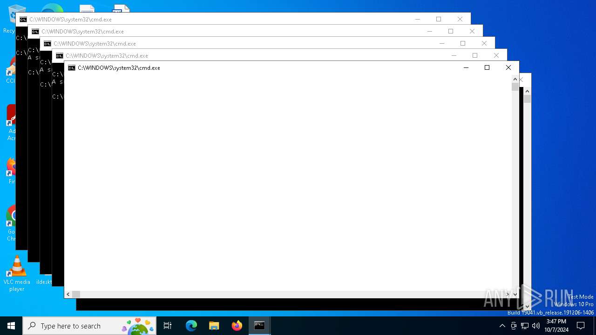Close the fourth cmd.exe window from the back
This screenshot has height=335, width=596.
click(496, 55)
